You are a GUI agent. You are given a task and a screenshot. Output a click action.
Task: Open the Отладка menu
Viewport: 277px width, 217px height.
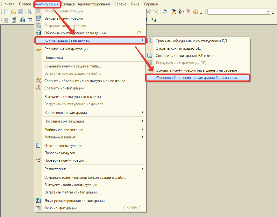point(68,4)
